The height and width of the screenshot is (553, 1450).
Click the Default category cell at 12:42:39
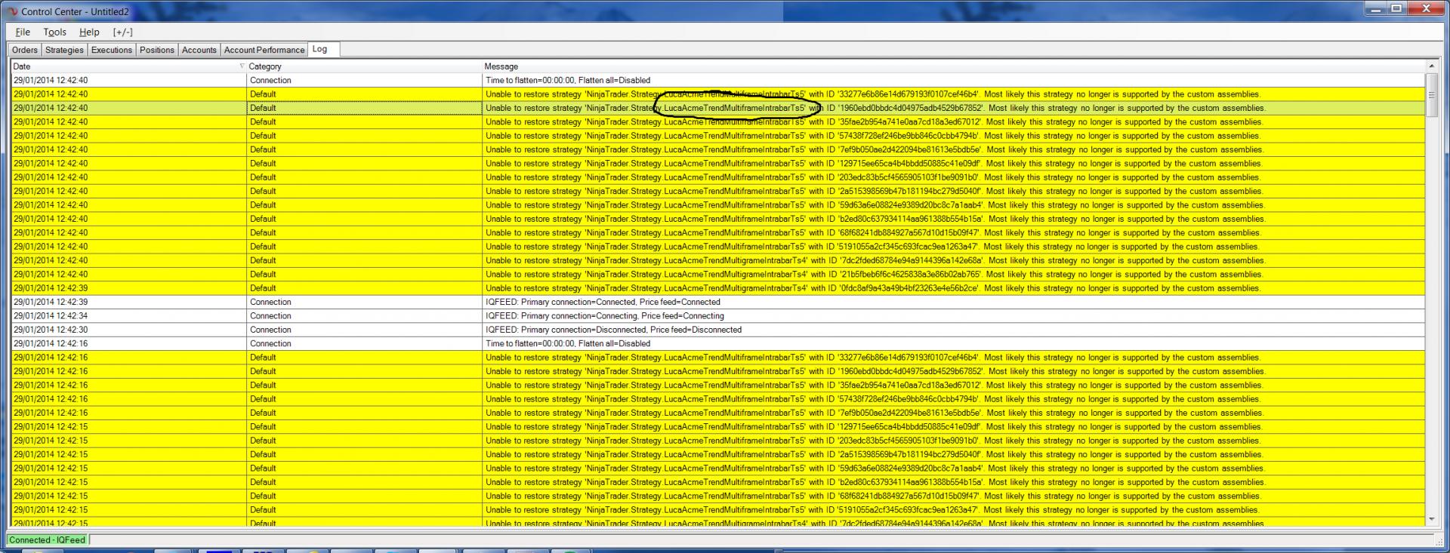[364, 287]
